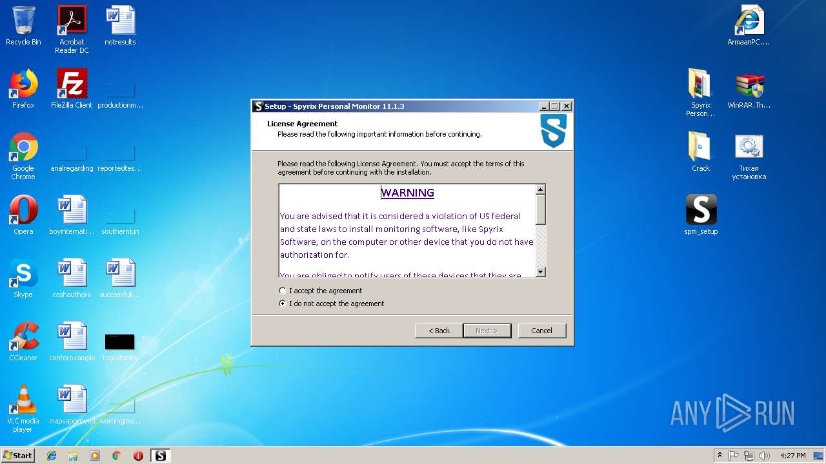Select 'I do not accept the agreement'
826x464 pixels.
(x=332, y=304)
